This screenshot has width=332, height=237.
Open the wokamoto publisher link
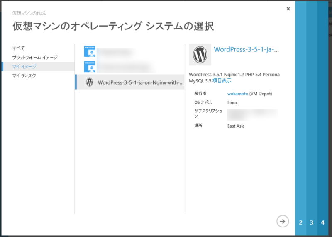click(237, 94)
